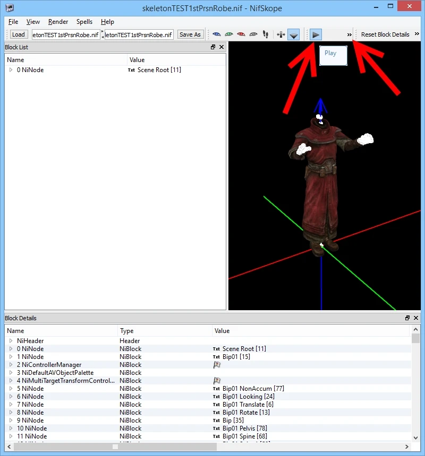This screenshot has height=456, width=425.
Task: Close the Block List panel
Action: tap(222, 47)
